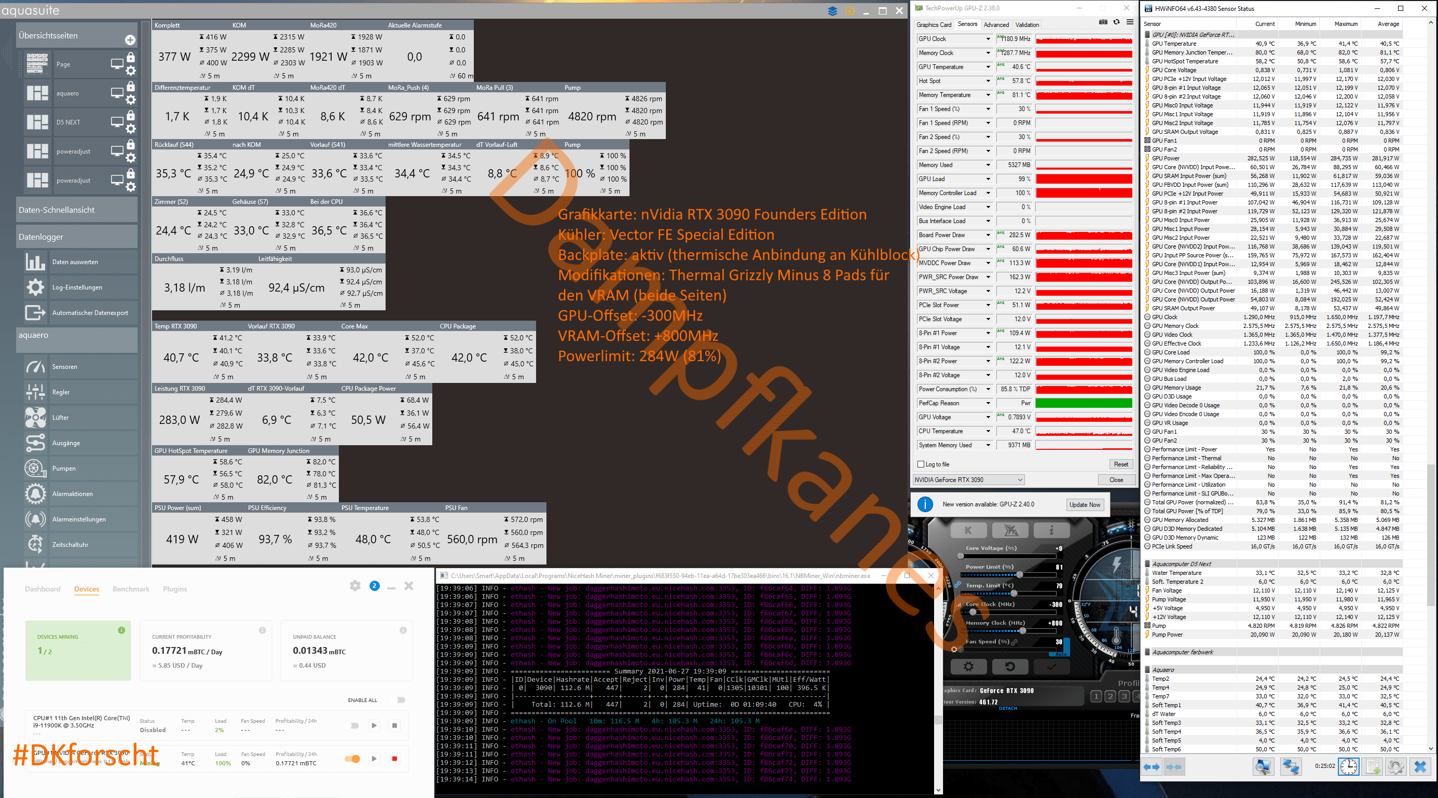Image resolution: width=1438 pixels, height=798 pixels.
Task: Open aquaero Pumpen icon
Action: (x=35, y=468)
